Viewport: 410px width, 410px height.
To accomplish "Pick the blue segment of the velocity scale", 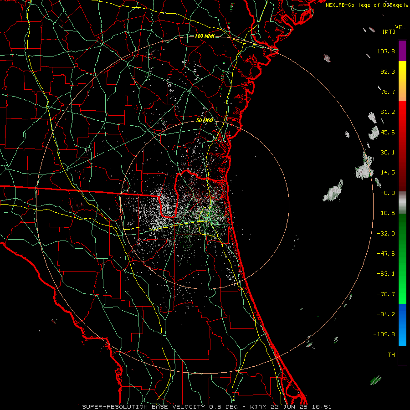I will (x=402, y=325).
